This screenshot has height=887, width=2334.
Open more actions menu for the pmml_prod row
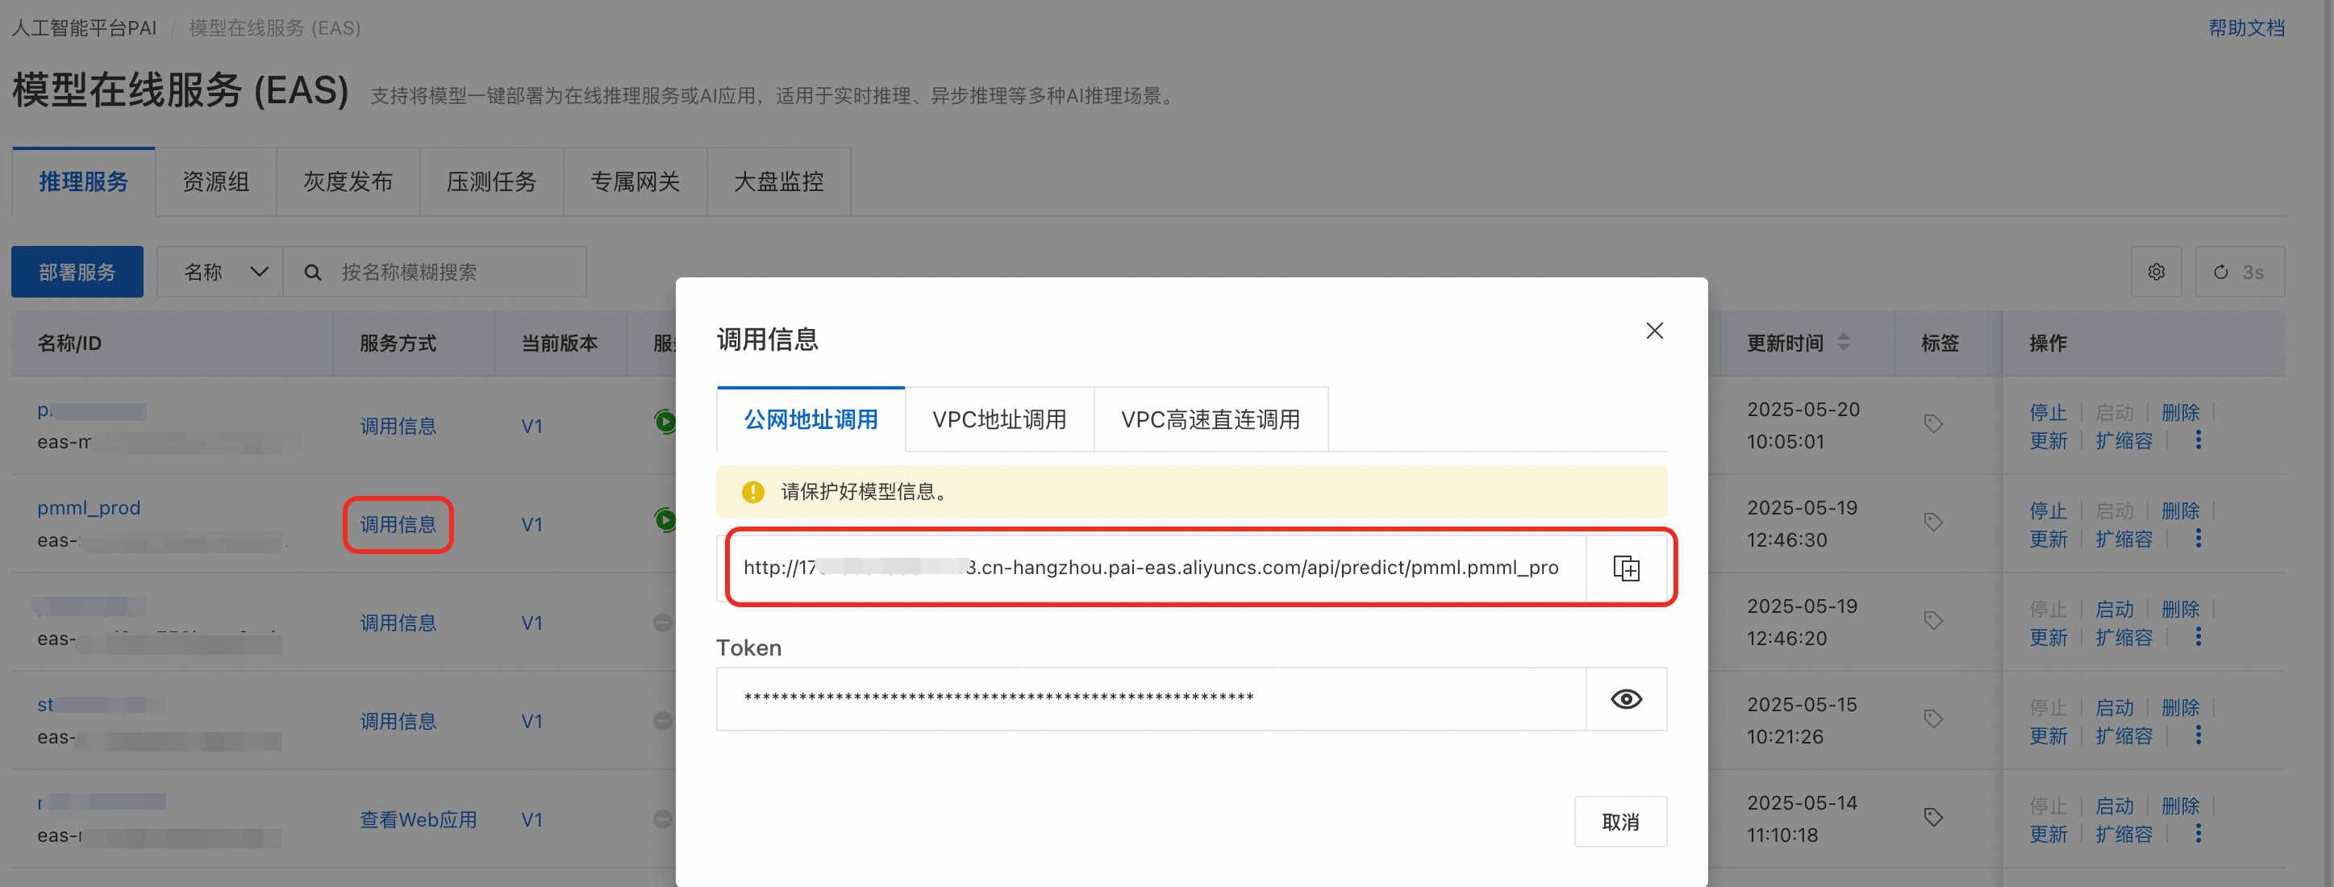tap(2197, 538)
